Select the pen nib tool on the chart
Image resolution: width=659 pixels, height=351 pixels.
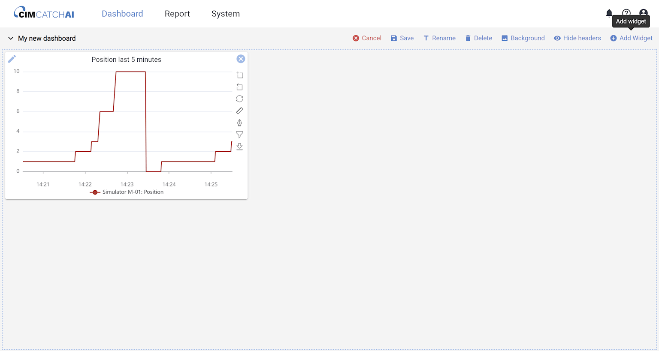(240, 123)
